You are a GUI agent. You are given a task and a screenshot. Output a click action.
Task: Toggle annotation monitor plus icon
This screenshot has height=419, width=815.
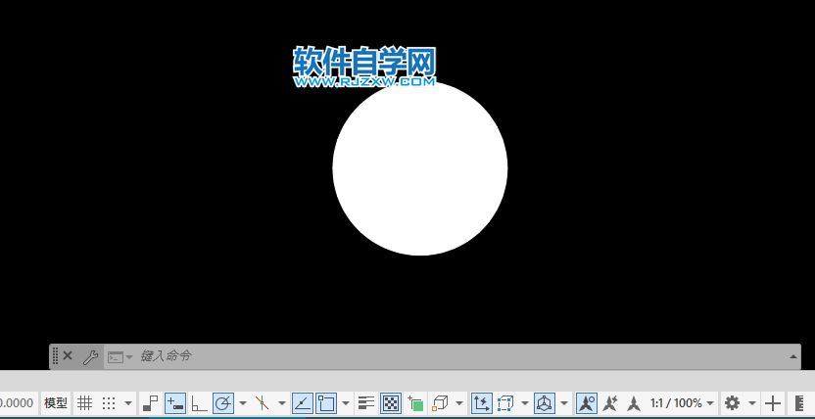pos(774,403)
